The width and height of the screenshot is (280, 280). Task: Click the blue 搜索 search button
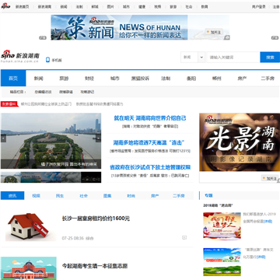pyautogui.click(x=270, y=58)
